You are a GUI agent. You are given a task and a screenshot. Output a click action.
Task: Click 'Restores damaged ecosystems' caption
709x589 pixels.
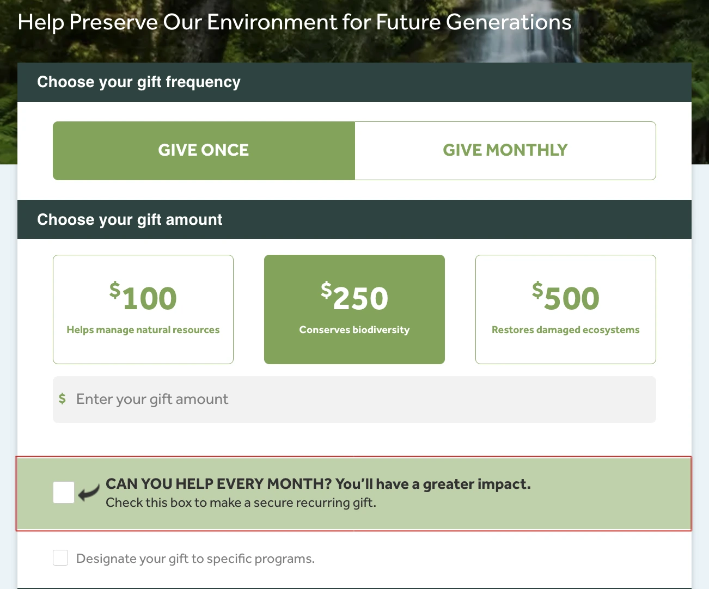click(566, 330)
